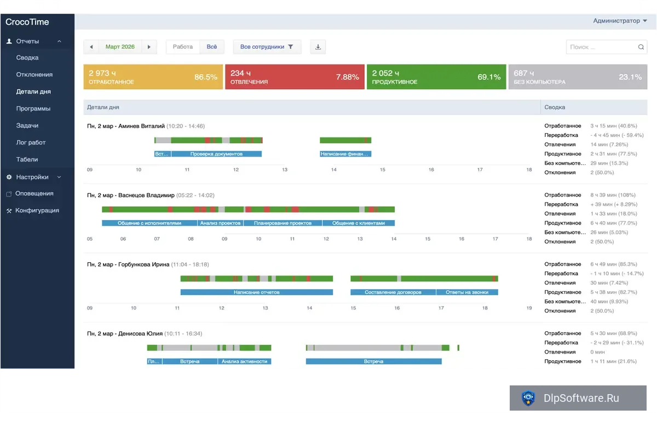The width and height of the screenshot is (657, 421).
Task: Click the Конфигурация wrench icon
Action: coord(9,211)
